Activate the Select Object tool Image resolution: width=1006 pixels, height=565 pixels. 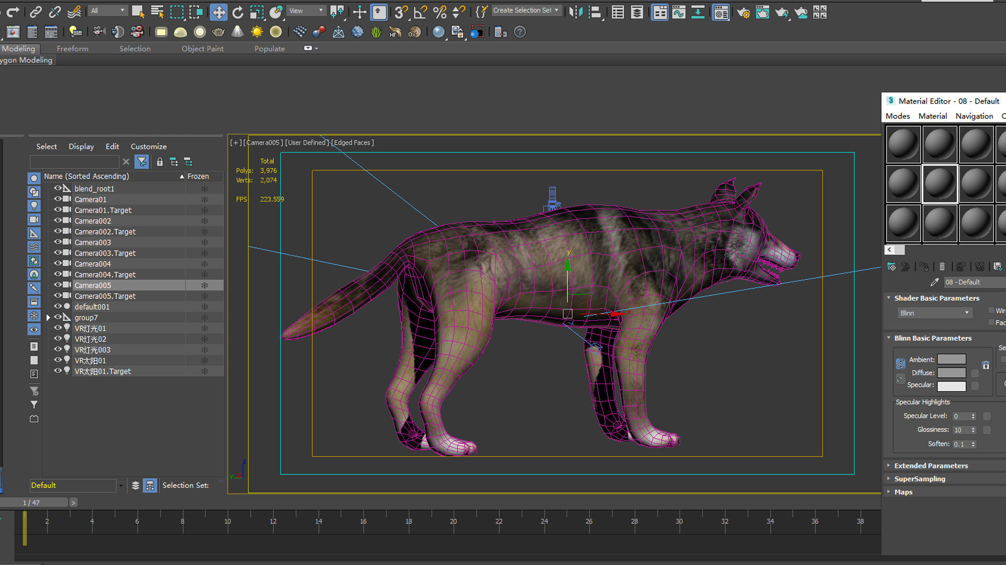[138, 12]
